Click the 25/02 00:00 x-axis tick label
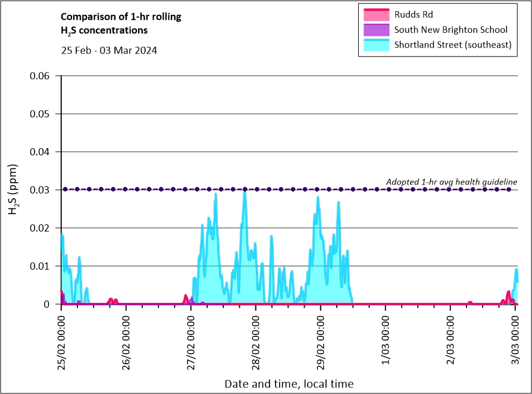The height and width of the screenshot is (394, 532). [61, 340]
